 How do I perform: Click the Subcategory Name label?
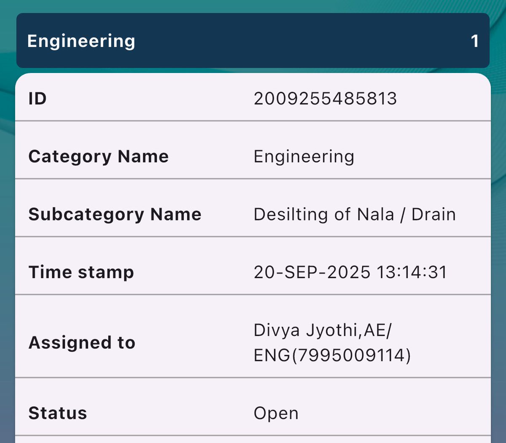pos(115,215)
